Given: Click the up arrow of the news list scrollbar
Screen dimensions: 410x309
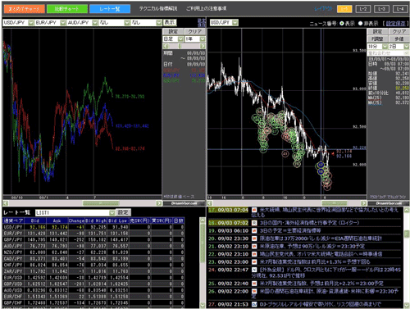Looking at the screenshot, I should [x=407, y=210].
